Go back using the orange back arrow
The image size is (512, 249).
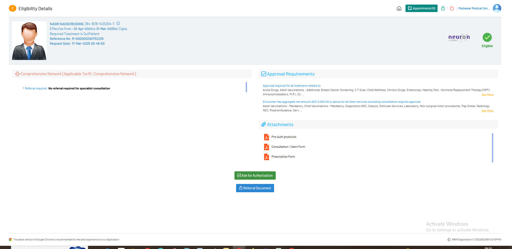pyautogui.click(x=13, y=9)
